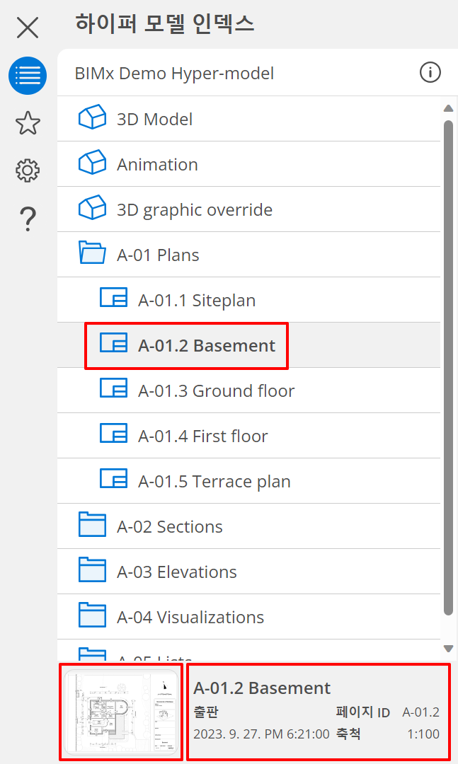Viewport: 458px width, 764px height.
Task: Open favorites star icon in sidebar
Action: (x=28, y=123)
